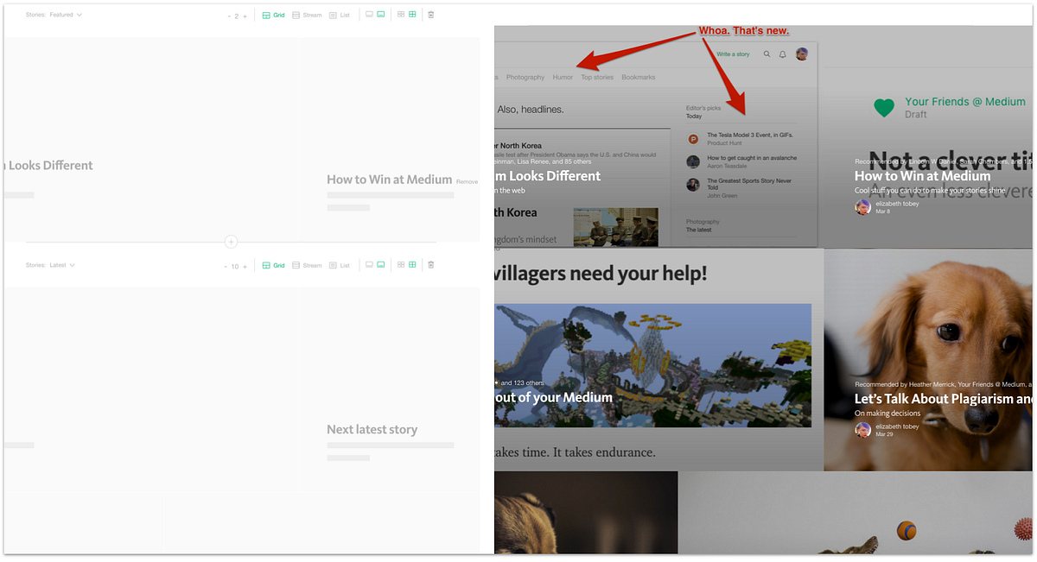Choose gray four-square grid icon in Featured toolbar
Image resolution: width=1037 pixels, height=562 pixels.
coord(401,15)
